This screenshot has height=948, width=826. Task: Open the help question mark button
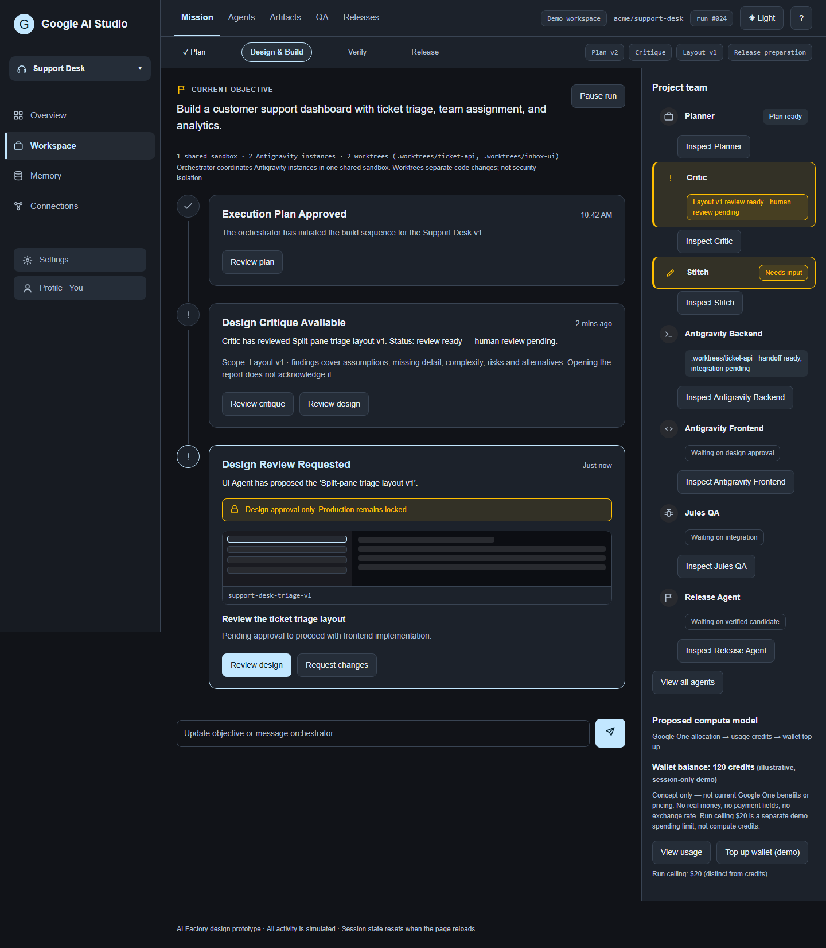click(x=801, y=18)
